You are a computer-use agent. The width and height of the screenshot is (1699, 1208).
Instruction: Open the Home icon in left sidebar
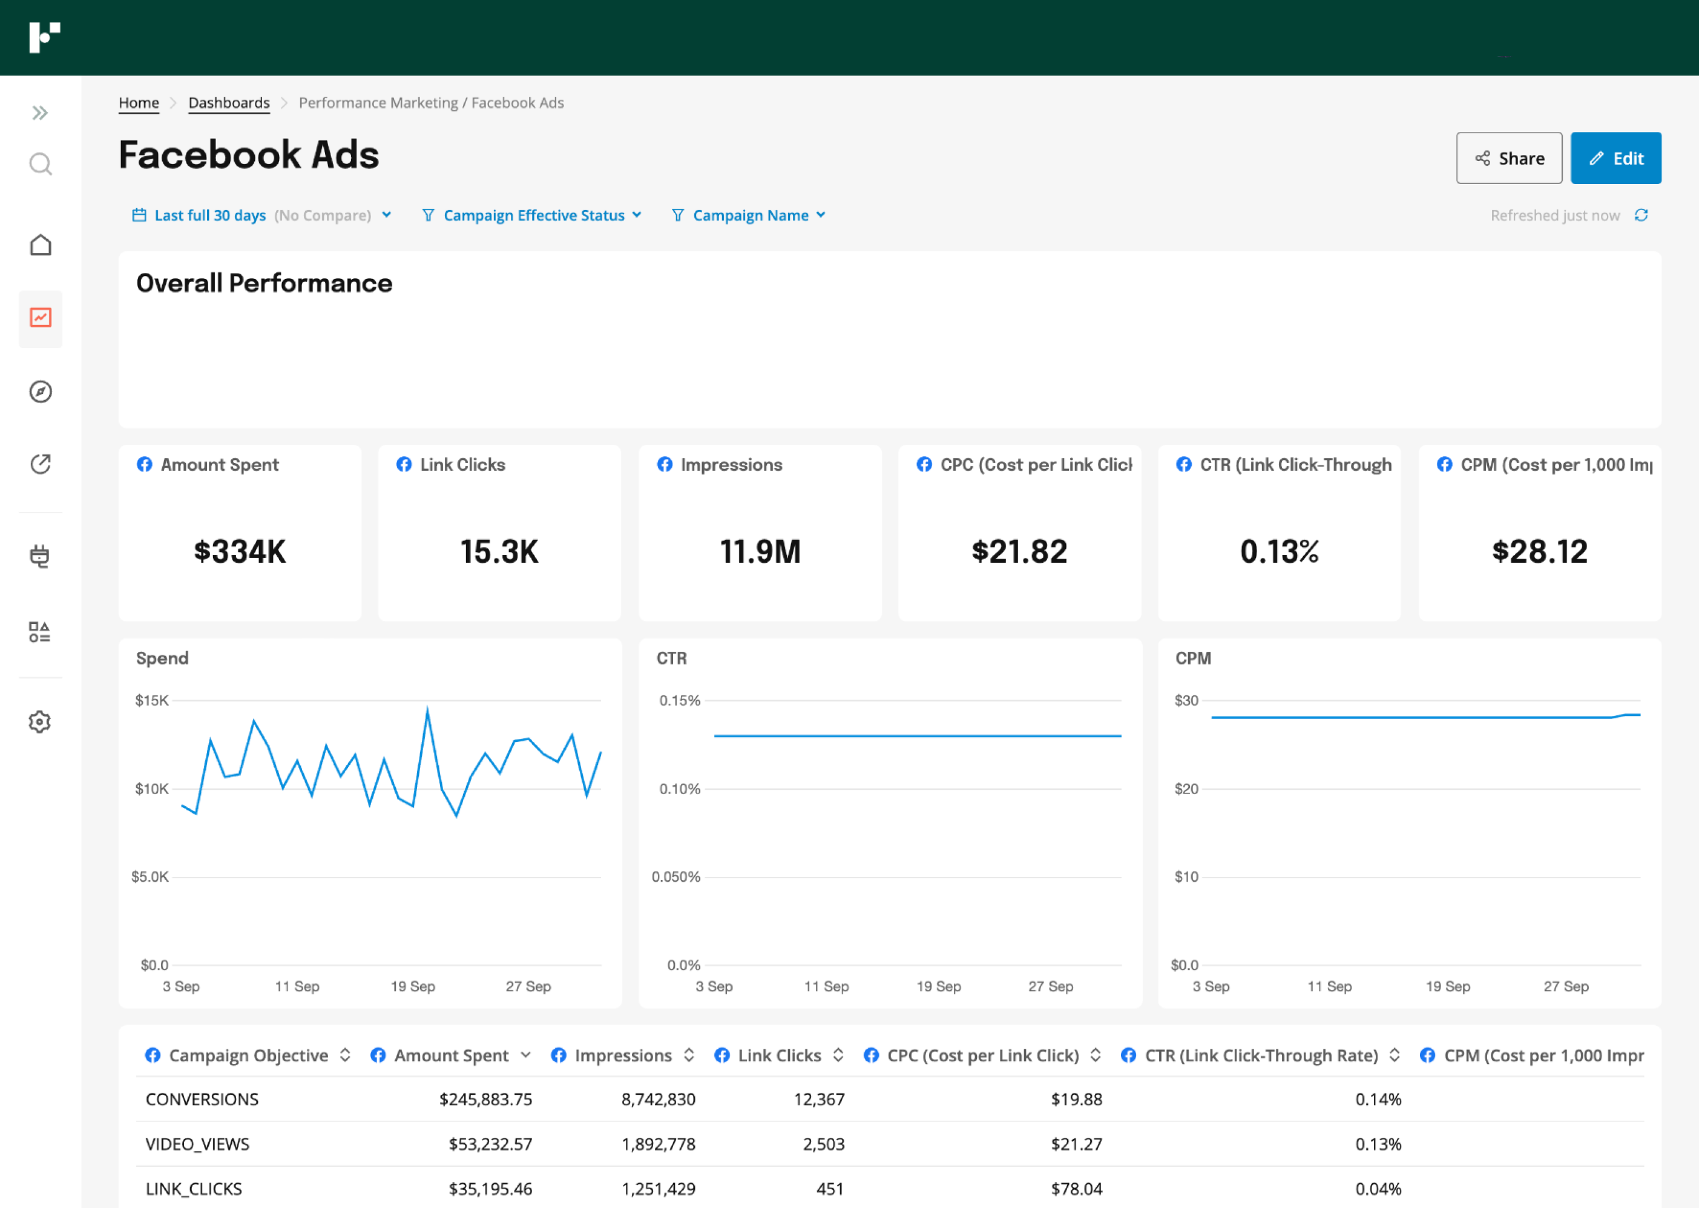click(x=41, y=245)
